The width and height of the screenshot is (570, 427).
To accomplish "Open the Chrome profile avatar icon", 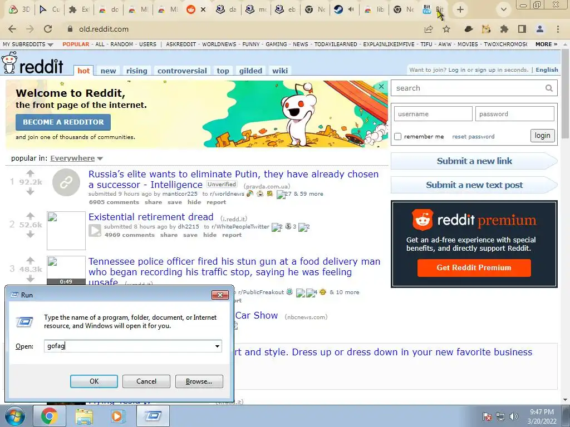I will (x=540, y=29).
